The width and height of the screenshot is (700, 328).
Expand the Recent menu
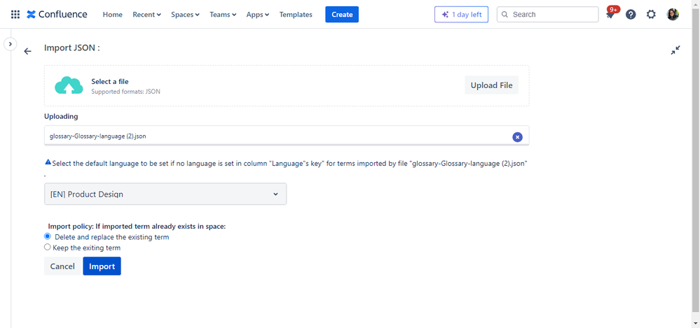pos(146,14)
